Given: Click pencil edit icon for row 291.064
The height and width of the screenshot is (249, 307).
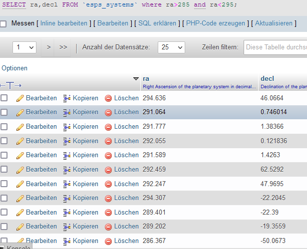Looking at the screenshot, I should click(20, 113).
